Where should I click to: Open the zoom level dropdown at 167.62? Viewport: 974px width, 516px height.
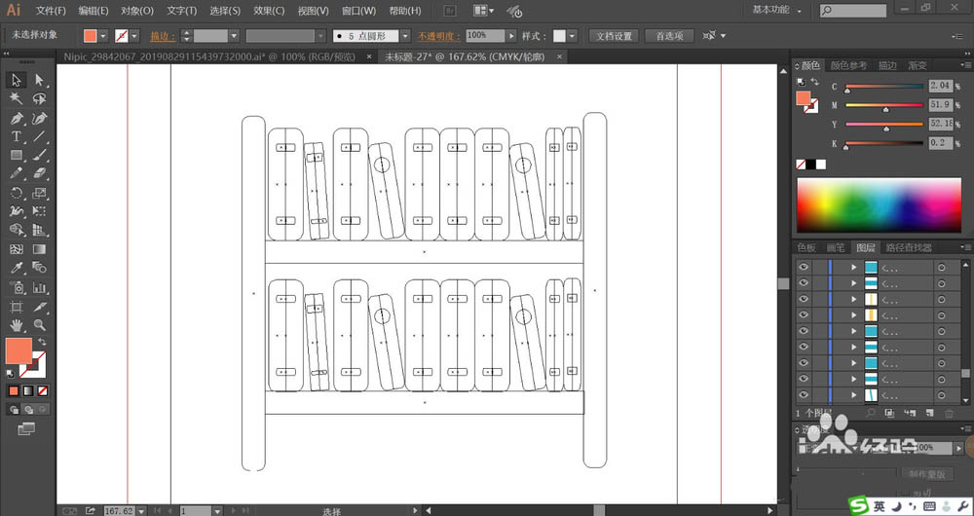141,510
